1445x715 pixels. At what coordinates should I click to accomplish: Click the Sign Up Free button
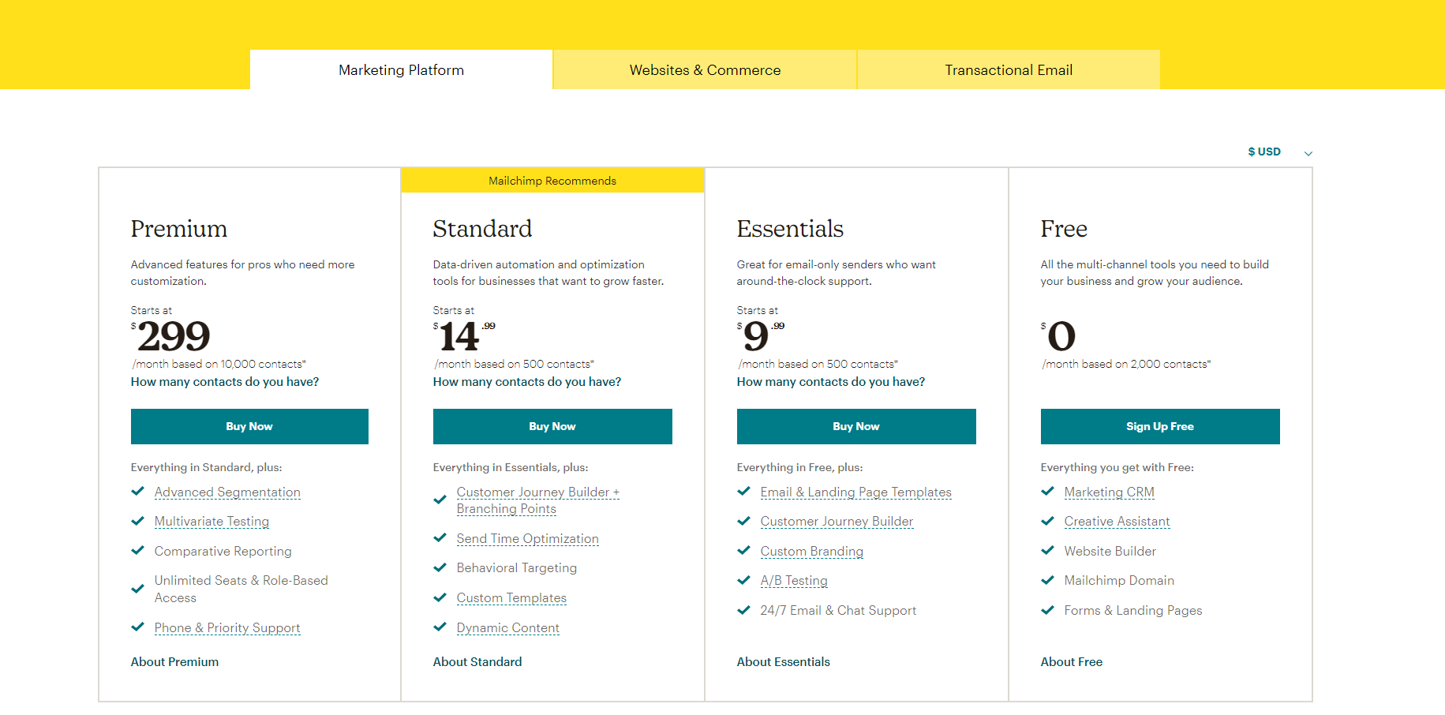(x=1160, y=426)
